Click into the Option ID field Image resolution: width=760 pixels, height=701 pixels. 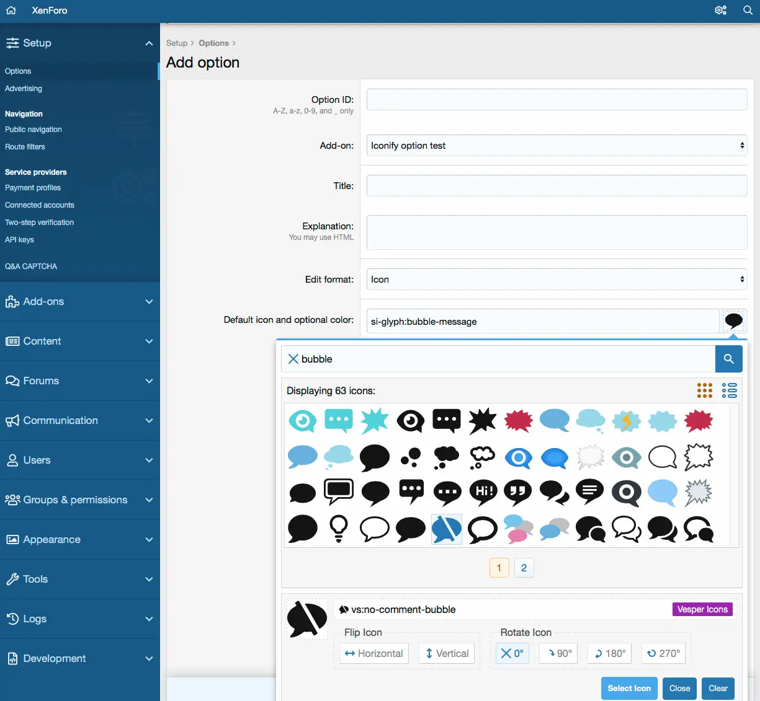[557, 100]
